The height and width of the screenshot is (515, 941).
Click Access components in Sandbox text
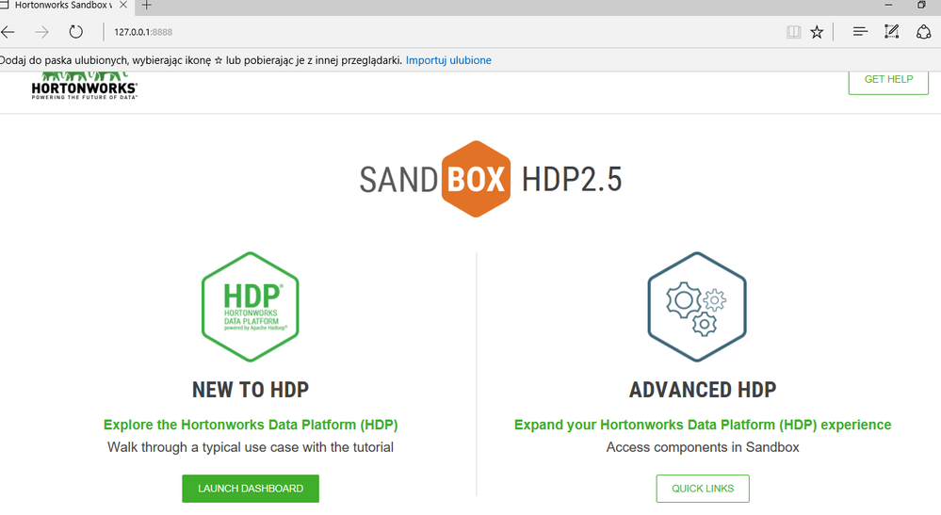703,447
